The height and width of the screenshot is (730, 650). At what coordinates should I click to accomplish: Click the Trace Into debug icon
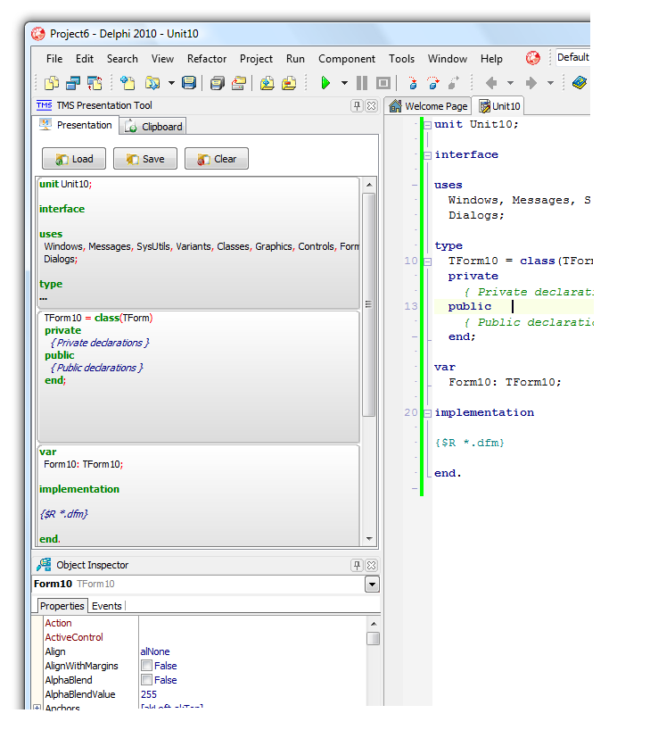[412, 83]
